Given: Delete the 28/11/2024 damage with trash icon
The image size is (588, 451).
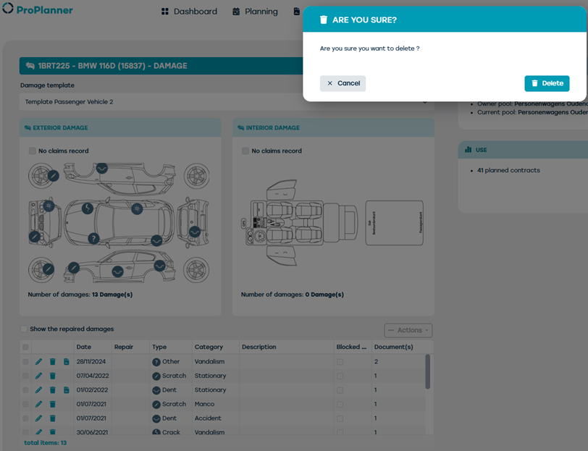Looking at the screenshot, I should point(52,362).
